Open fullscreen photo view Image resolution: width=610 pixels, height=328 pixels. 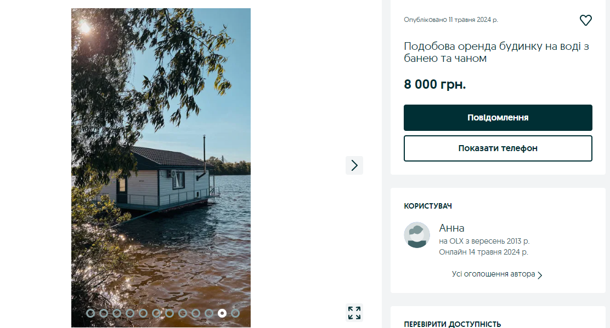(x=354, y=313)
